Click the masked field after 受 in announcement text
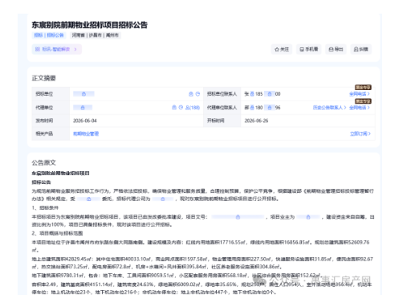This screenshot has width=403, height=303. coord(88,199)
